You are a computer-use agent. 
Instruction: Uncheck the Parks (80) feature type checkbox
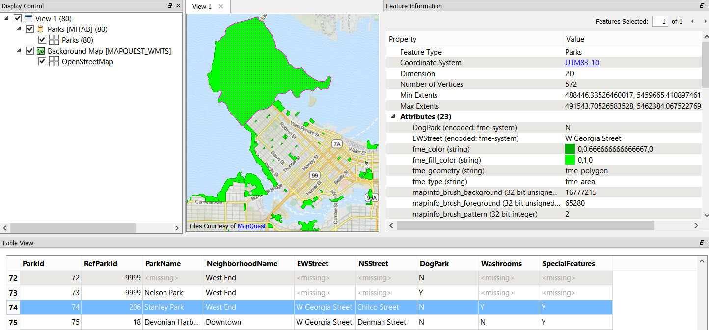click(42, 40)
